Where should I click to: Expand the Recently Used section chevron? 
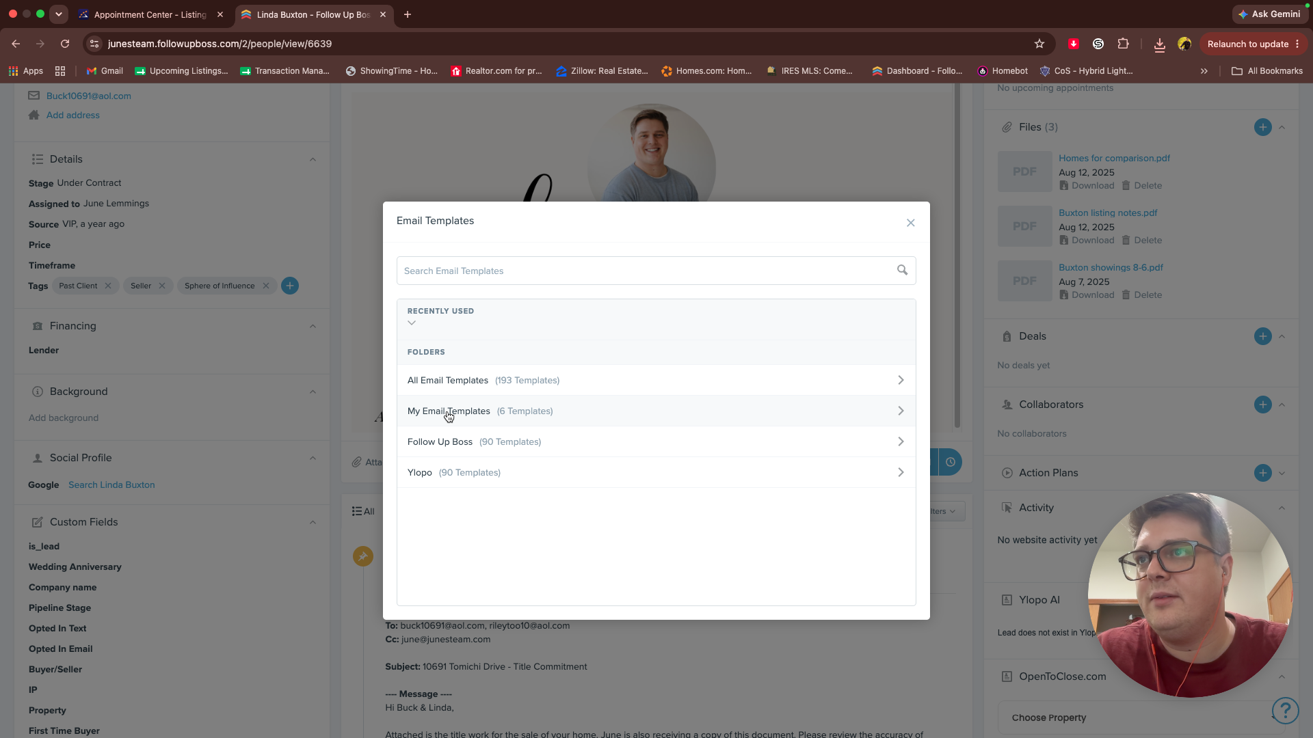point(412,323)
